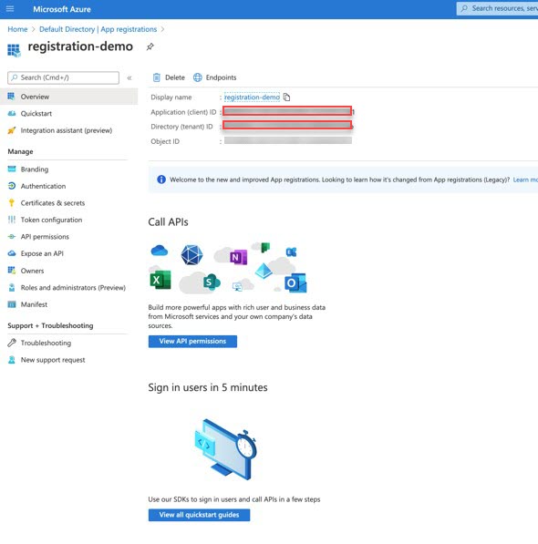Copy the display name to clipboard
Viewport: 538px width, 544px height.
click(286, 98)
